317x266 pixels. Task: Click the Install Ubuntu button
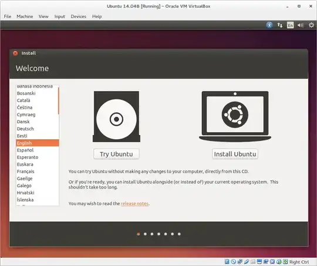(235, 154)
